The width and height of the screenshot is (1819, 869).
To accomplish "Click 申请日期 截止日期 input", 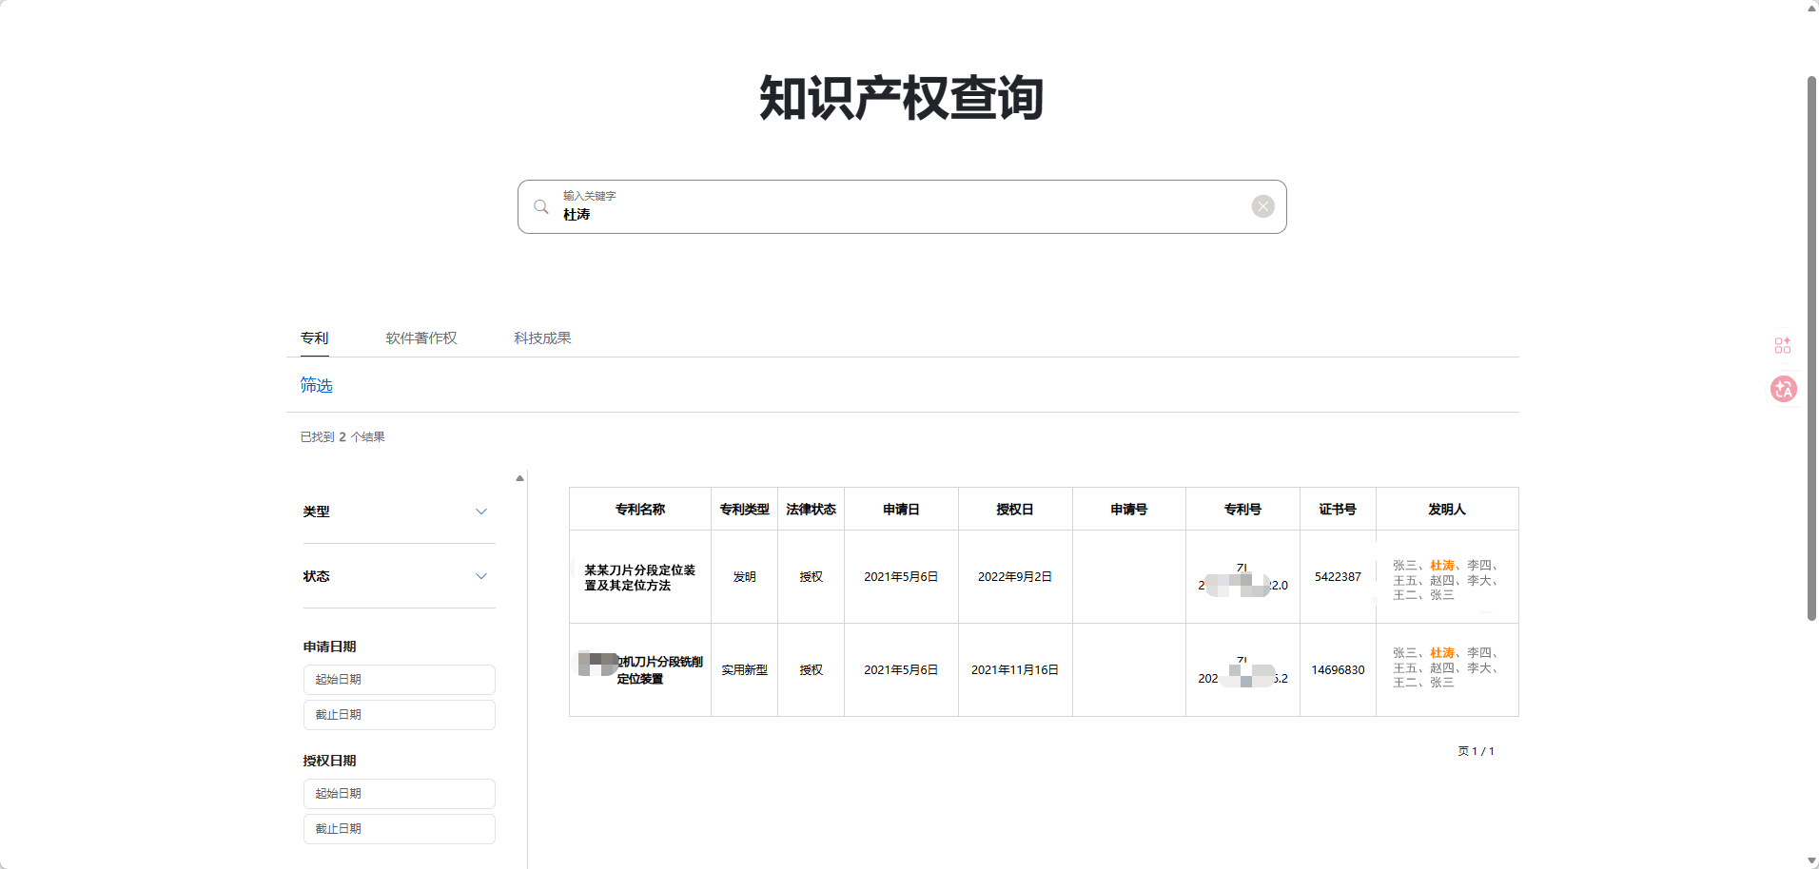I will click(x=399, y=715).
